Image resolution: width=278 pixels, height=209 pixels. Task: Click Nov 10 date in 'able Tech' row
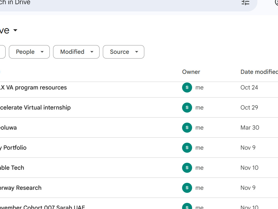coord(249,168)
